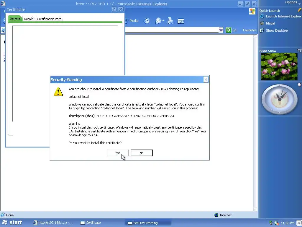The image size is (302, 227).
Task: Close the Certificate window
Action: tap(121, 9)
